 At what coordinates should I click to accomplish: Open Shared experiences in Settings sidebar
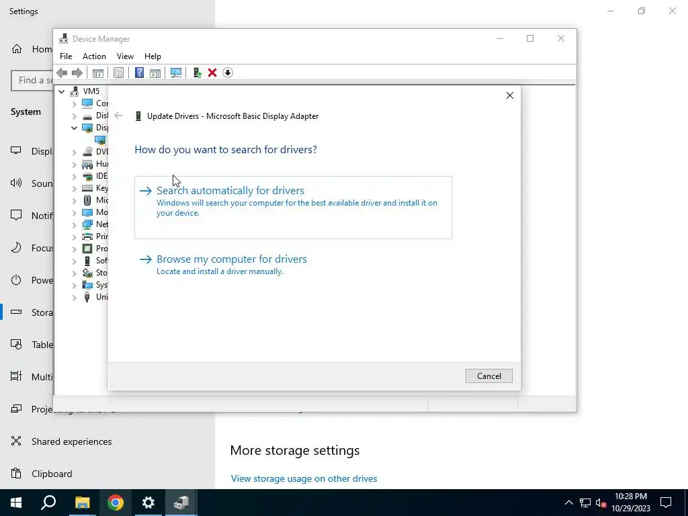point(71,441)
